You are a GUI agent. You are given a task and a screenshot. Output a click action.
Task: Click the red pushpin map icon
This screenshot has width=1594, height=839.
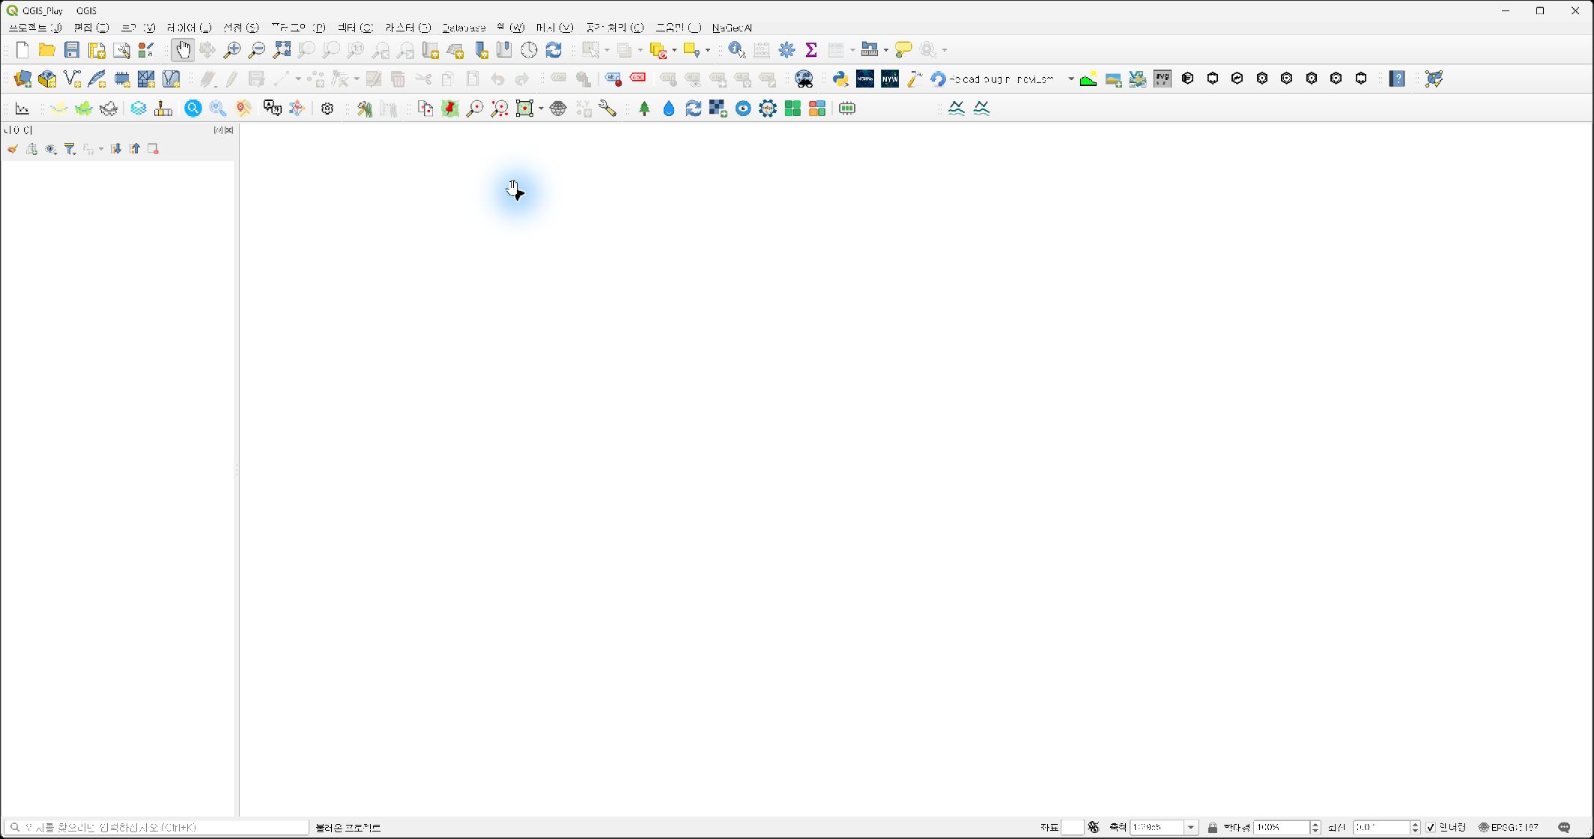(450, 109)
